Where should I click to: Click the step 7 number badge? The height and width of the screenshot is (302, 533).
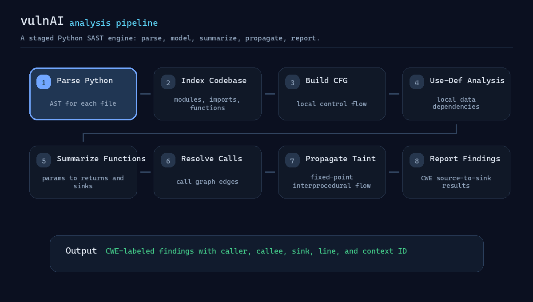[x=292, y=160]
